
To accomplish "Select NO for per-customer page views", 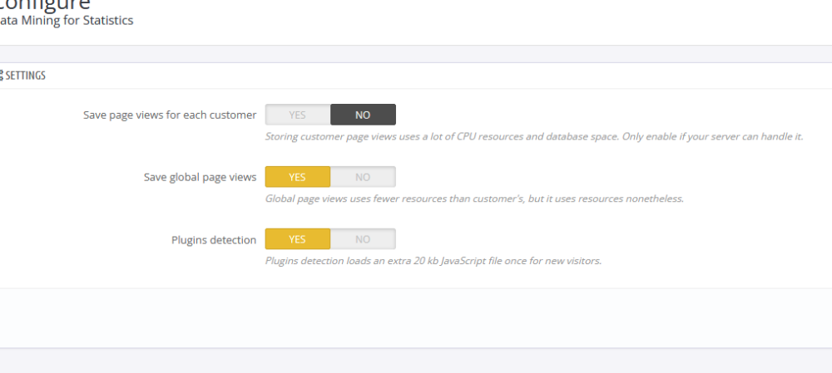I will point(363,115).
